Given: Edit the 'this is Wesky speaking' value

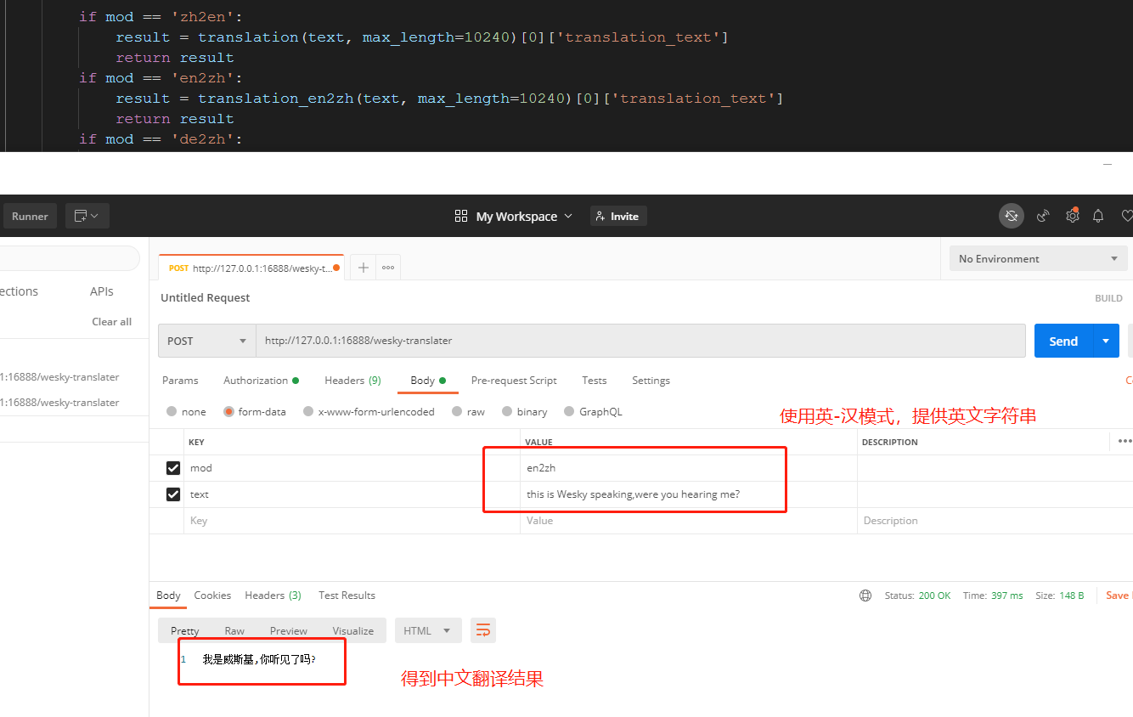Looking at the screenshot, I should [x=689, y=494].
